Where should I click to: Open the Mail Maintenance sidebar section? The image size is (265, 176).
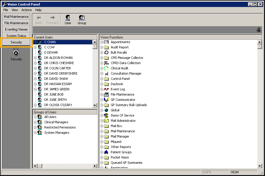16,17
